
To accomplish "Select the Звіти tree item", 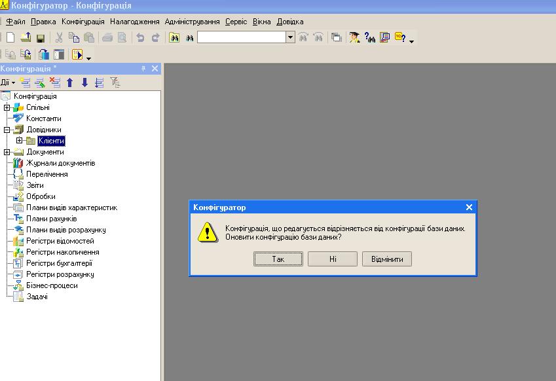I will point(35,185).
